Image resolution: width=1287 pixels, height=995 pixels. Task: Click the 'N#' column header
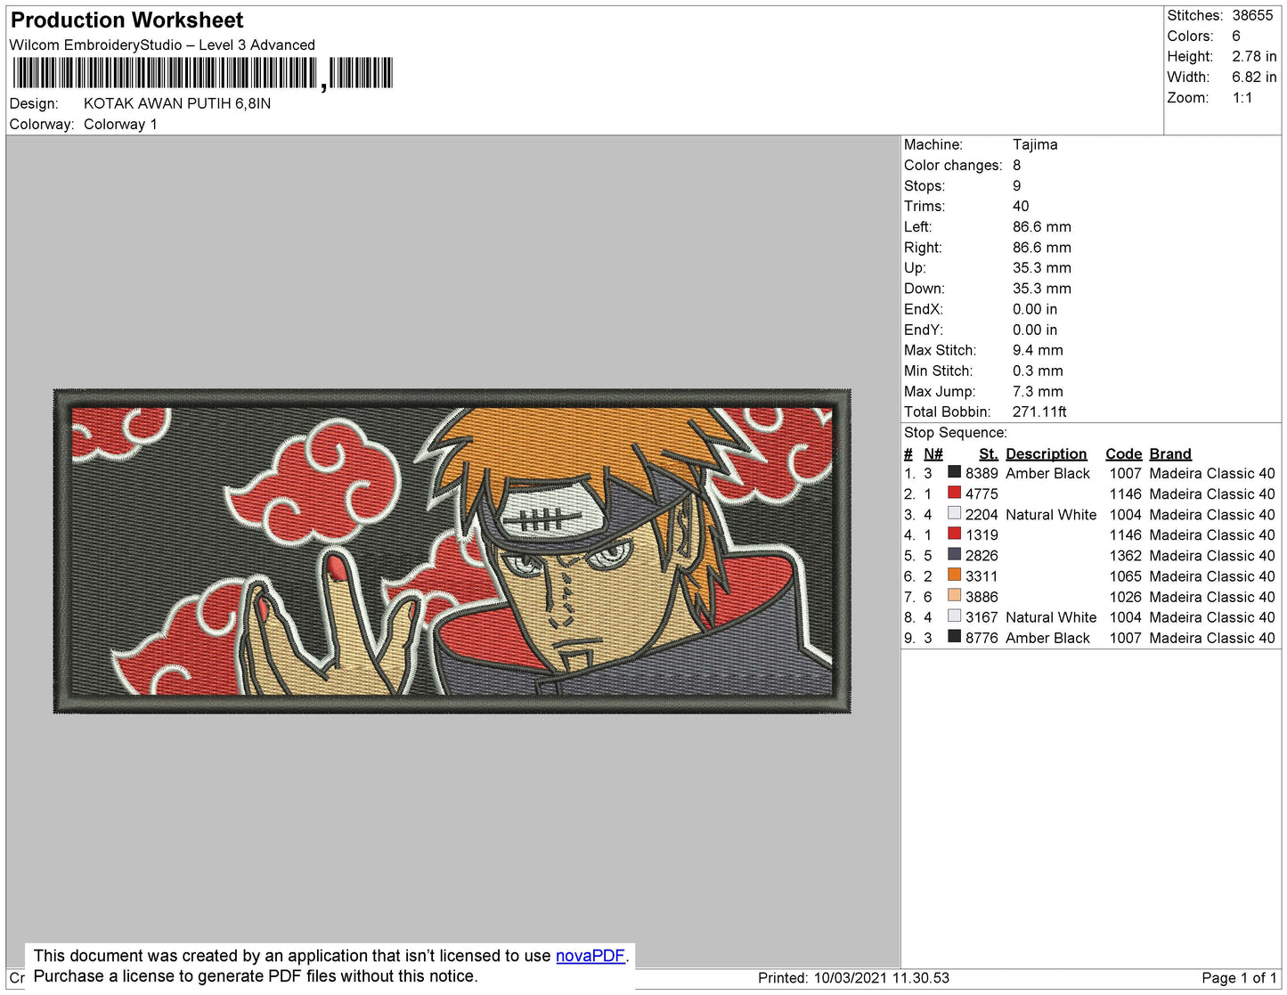coord(933,453)
